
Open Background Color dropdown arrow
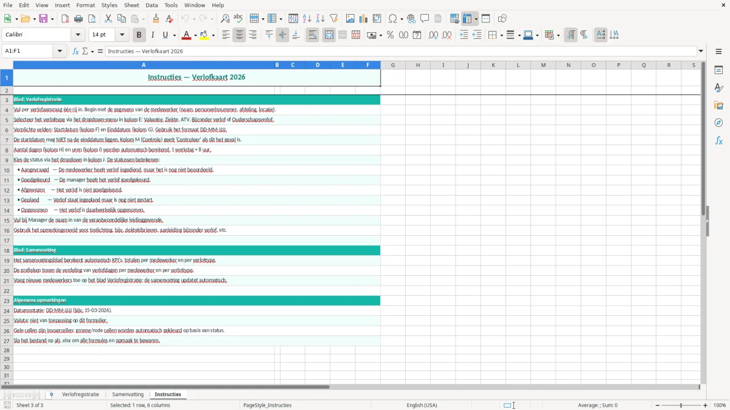point(213,35)
